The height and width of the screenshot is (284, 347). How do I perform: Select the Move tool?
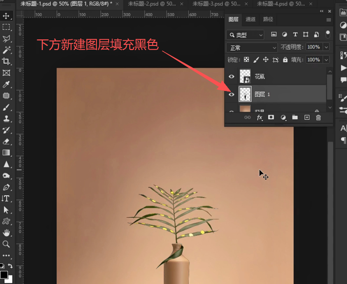click(6, 16)
